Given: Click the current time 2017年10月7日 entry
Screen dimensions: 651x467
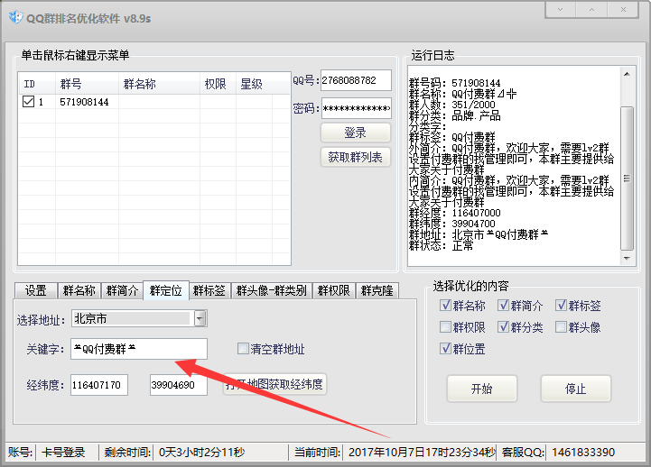Looking at the screenshot, I should [x=422, y=452].
